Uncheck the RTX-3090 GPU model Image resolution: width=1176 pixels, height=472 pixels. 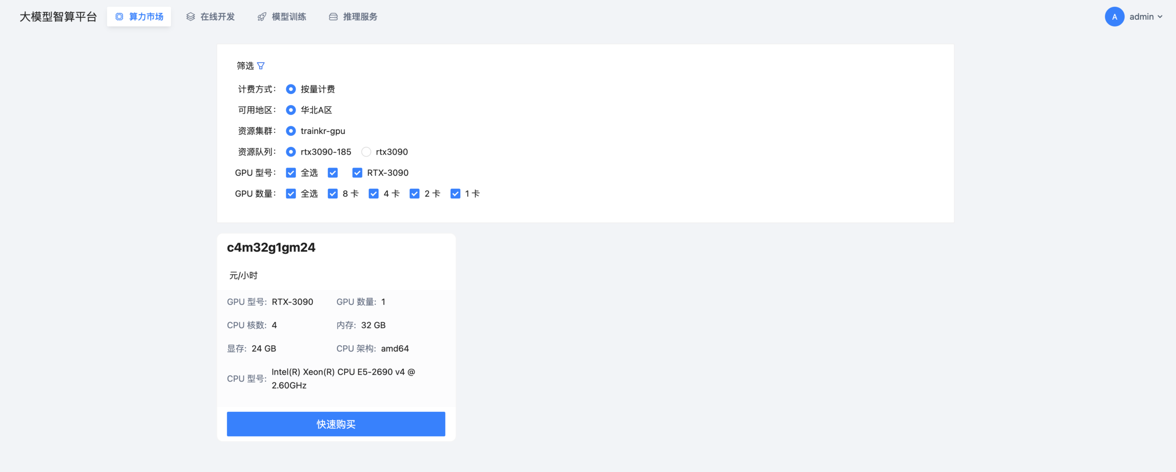(357, 173)
